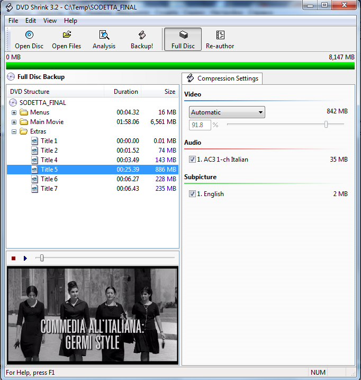Click the 6,561 MB size value

click(x=163, y=122)
